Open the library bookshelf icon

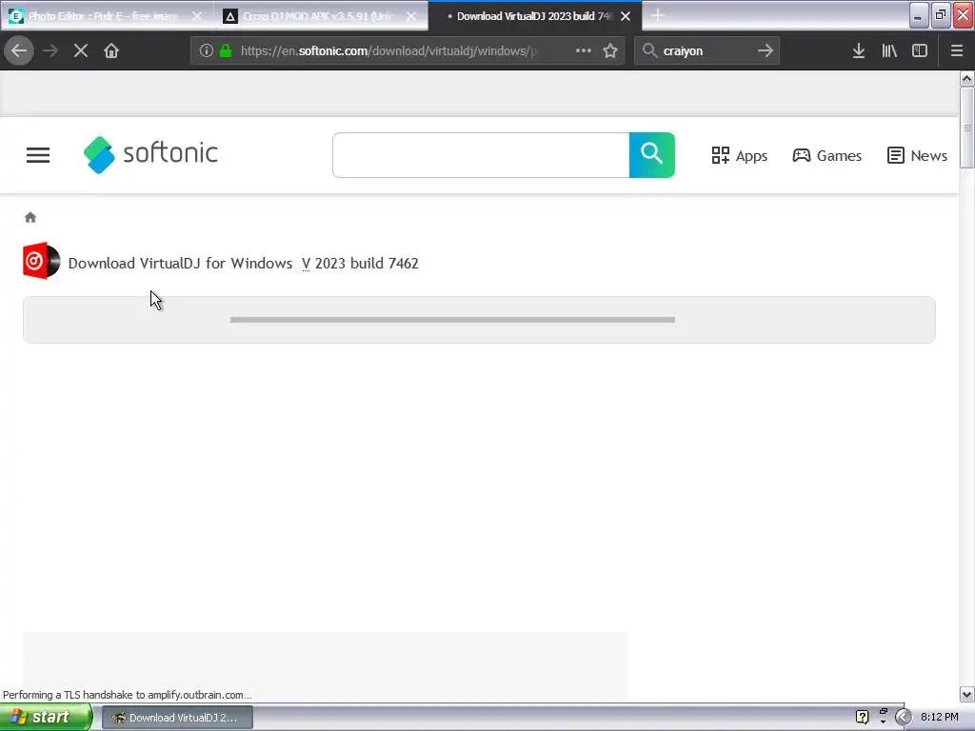[x=889, y=50]
